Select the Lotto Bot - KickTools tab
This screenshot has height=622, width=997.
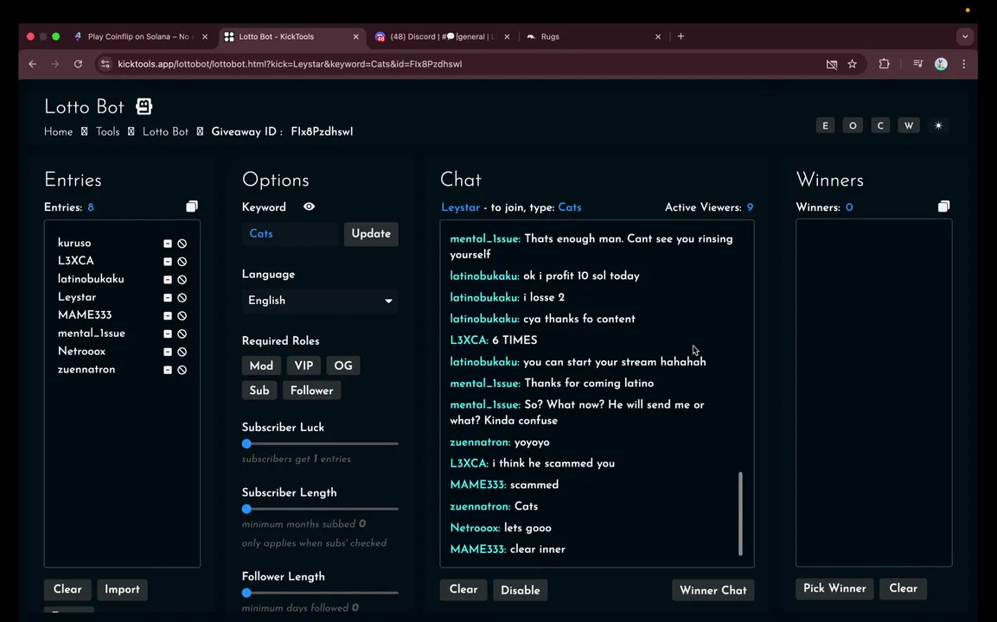(x=292, y=37)
